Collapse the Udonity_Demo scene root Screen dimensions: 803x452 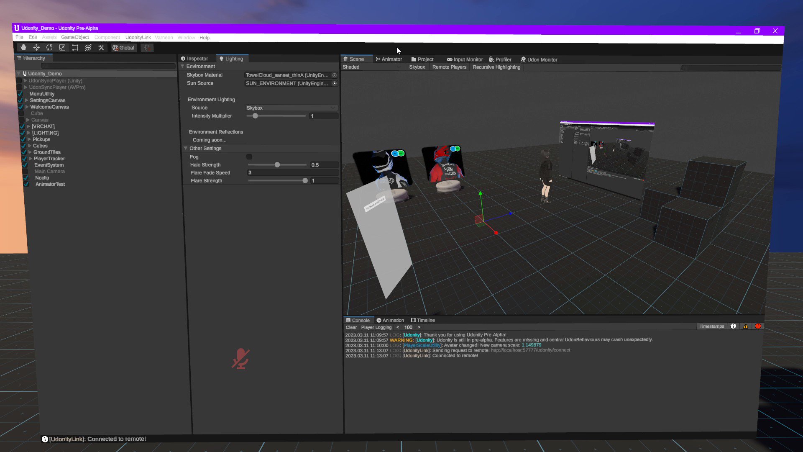tap(18, 74)
